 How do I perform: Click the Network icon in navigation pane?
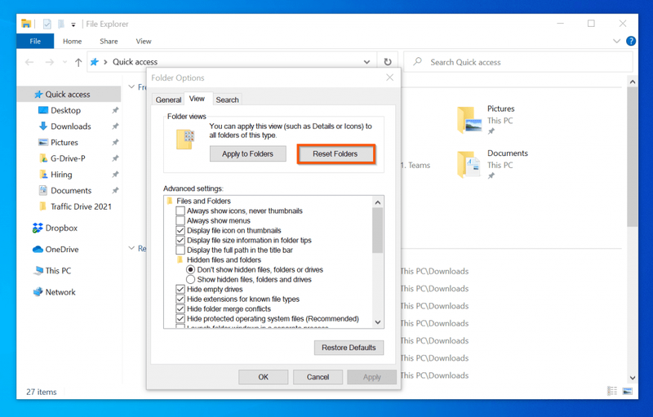(x=38, y=291)
